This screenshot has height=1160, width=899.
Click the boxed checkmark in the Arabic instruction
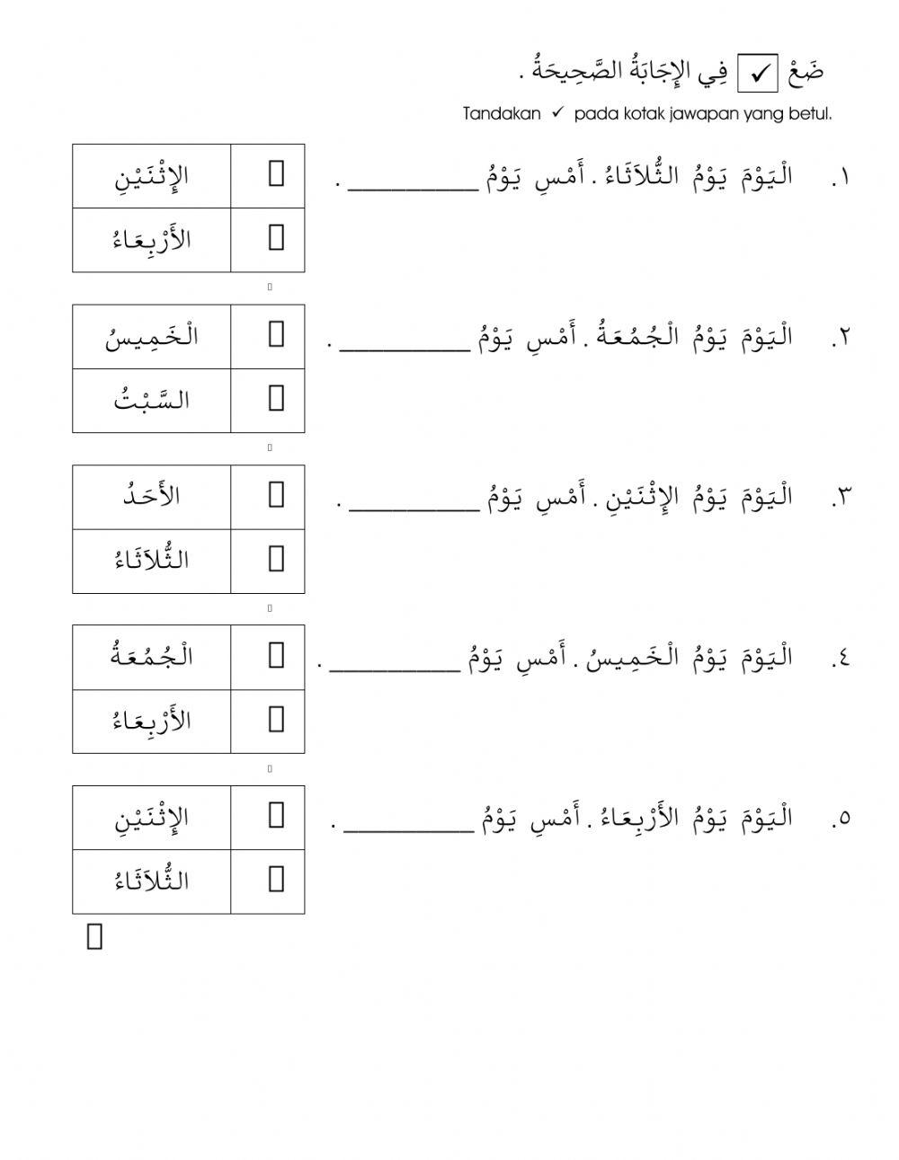757,74
